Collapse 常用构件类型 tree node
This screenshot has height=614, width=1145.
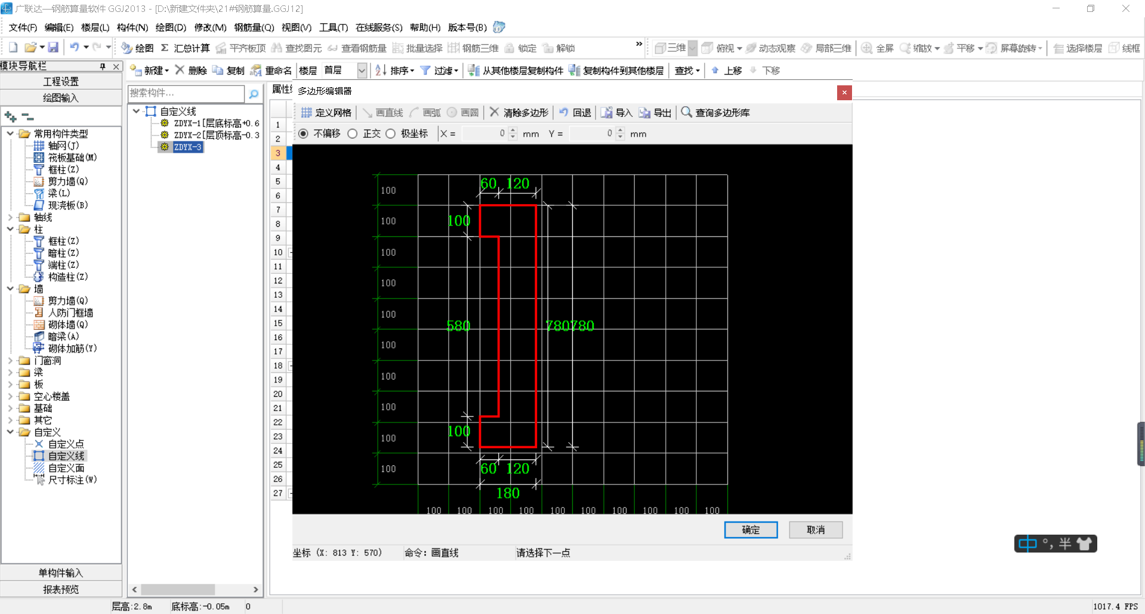click(10, 134)
